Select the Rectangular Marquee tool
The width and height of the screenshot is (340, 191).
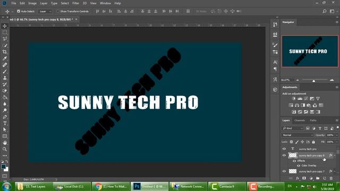[5, 32]
